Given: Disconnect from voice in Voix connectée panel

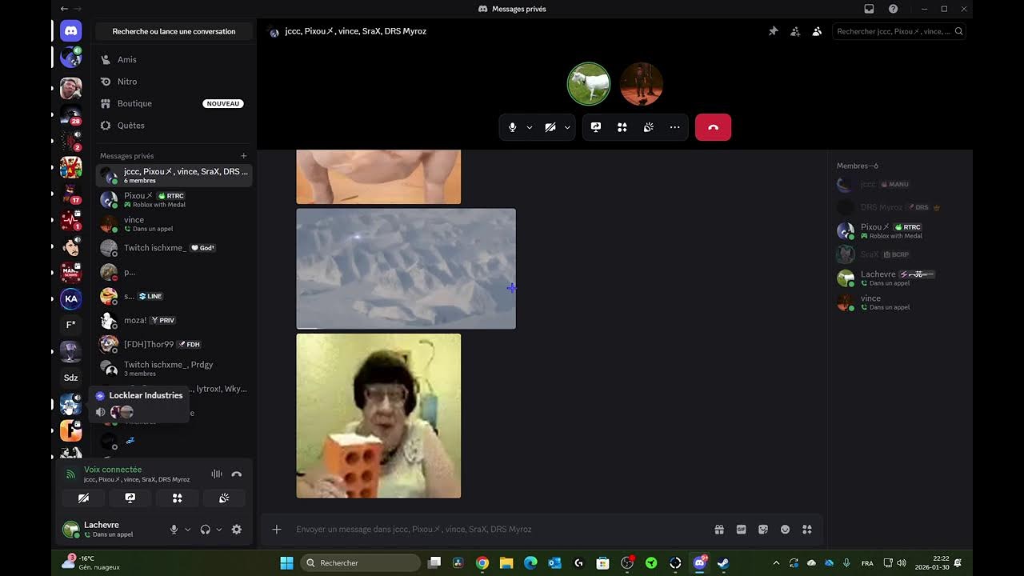Looking at the screenshot, I should pos(236,474).
